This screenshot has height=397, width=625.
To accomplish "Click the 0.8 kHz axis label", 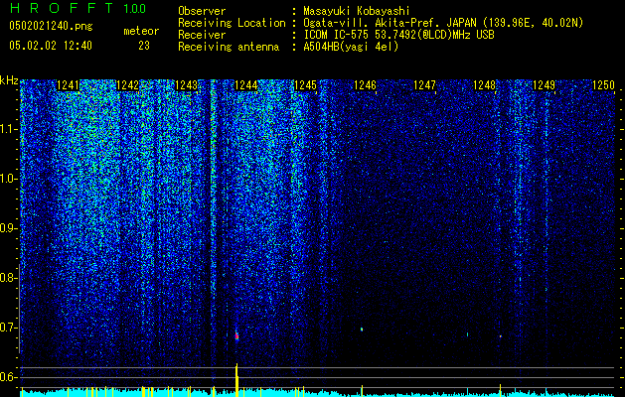I will [x=8, y=278].
